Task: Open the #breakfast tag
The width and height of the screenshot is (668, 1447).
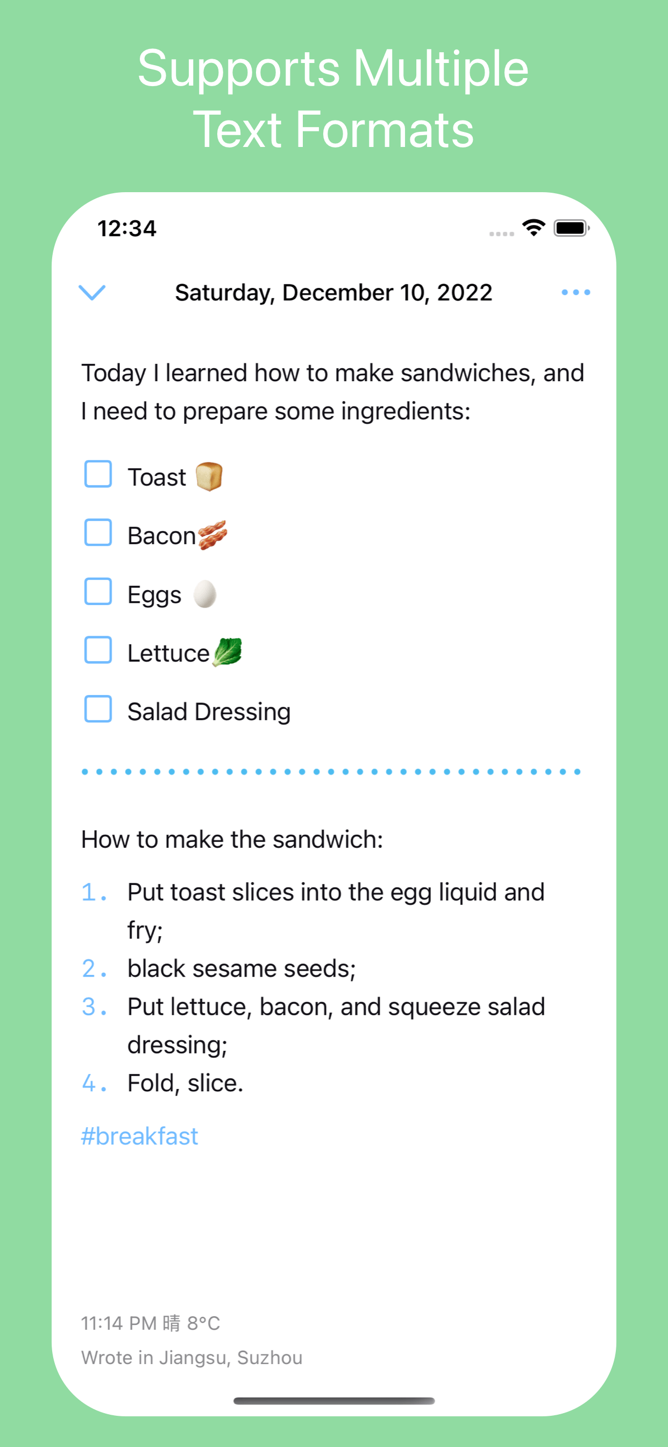Action: click(140, 1136)
